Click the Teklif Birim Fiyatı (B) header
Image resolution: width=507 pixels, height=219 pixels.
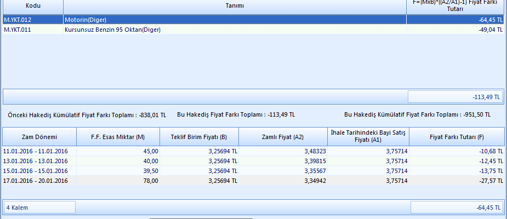pos(198,136)
